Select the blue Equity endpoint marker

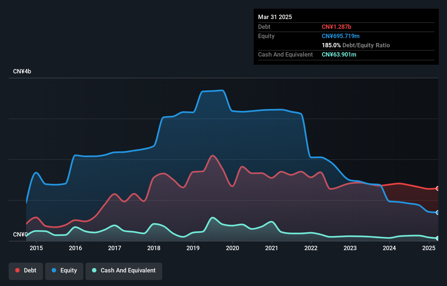pos(438,213)
